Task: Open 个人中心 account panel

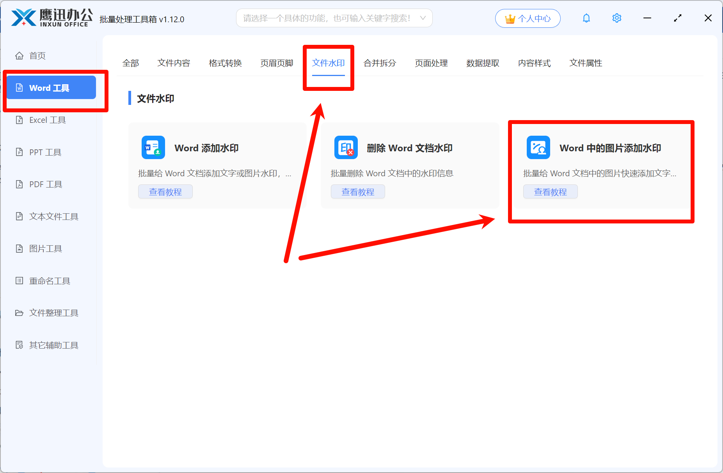Action: click(x=528, y=18)
